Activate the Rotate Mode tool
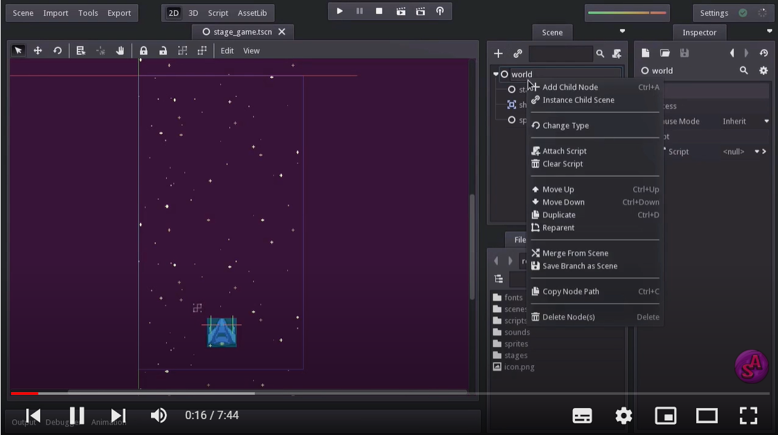This screenshot has height=435, width=778. click(x=58, y=50)
